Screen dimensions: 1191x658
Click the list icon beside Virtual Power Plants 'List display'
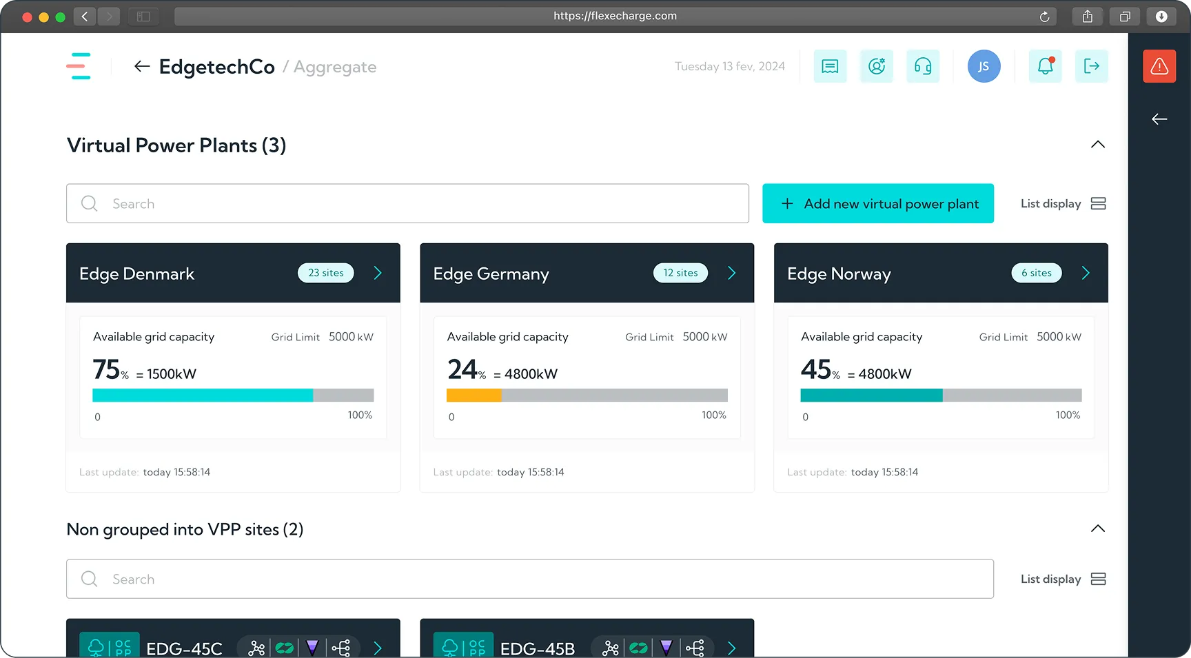point(1099,203)
